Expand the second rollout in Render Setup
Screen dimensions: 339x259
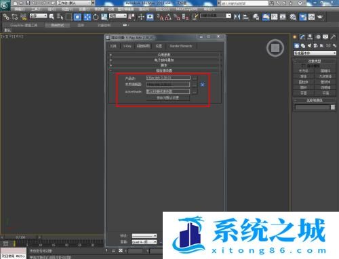point(164,60)
